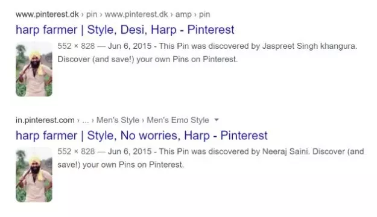This screenshot has width=377, height=217.
Task: Select the 'Men's Emo Style' breadcrumb
Action: pyautogui.click(x=178, y=120)
